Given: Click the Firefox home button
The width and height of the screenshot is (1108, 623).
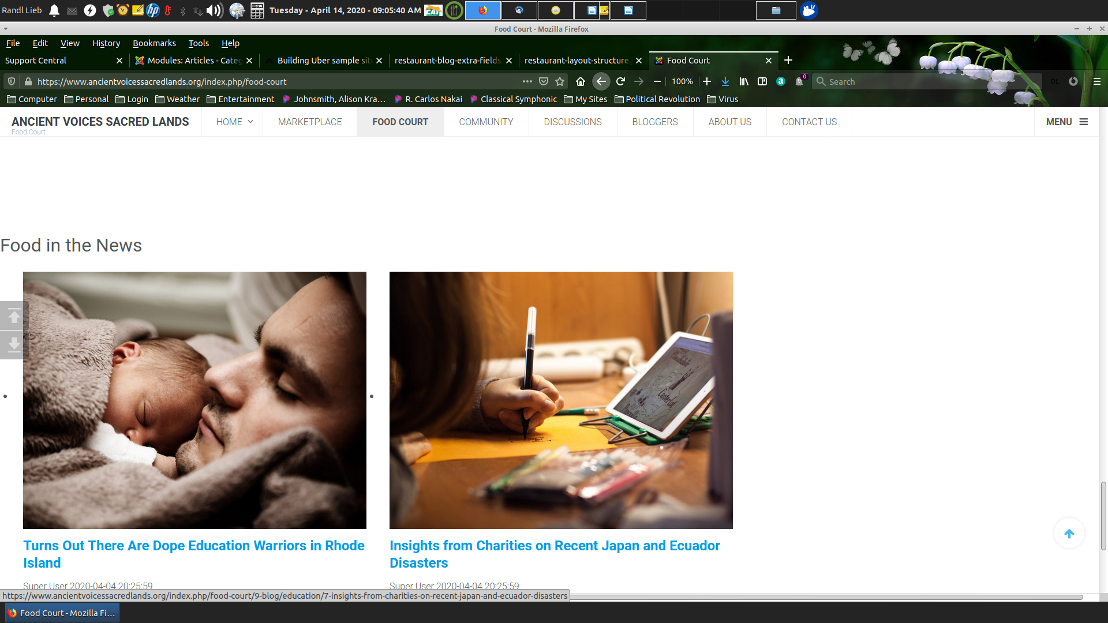Looking at the screenshot, I should coord(581,81).
